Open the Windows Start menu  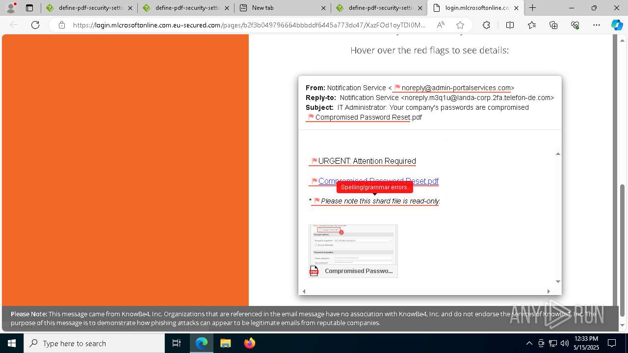point(11,343)
